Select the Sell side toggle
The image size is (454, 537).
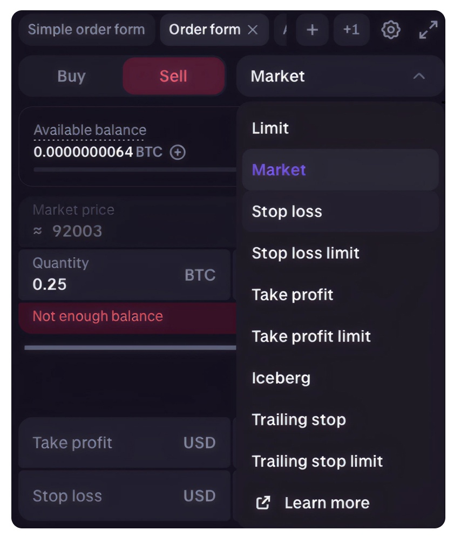[173, 76]
